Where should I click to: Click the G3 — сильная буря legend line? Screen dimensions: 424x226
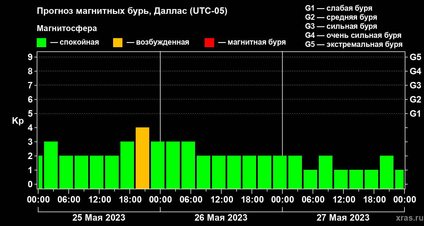[x=341, y=26]
